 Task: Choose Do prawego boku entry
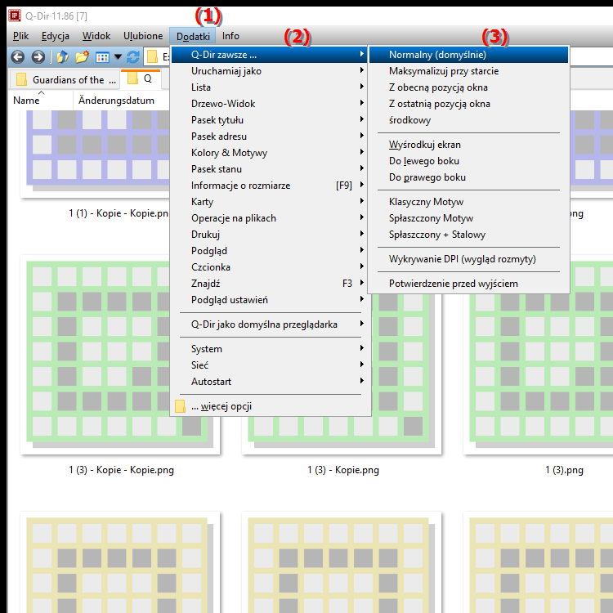click(x=468, y=177)
